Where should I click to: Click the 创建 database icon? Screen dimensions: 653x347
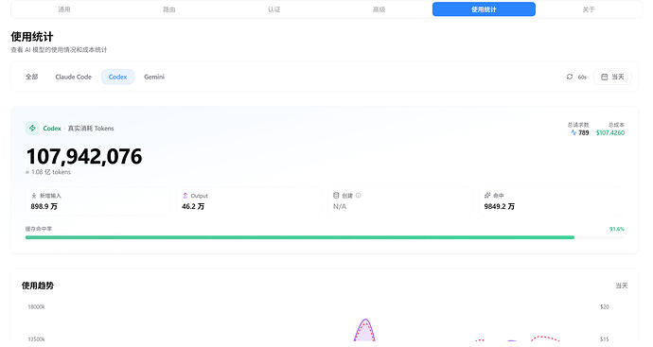point(336,195)
